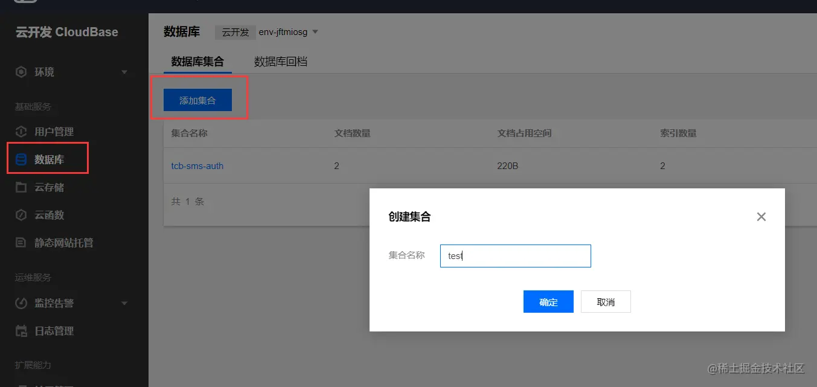Close the 创建集合 dialog
The height and width of the screenshot is (387, 817).
[761, 216]
